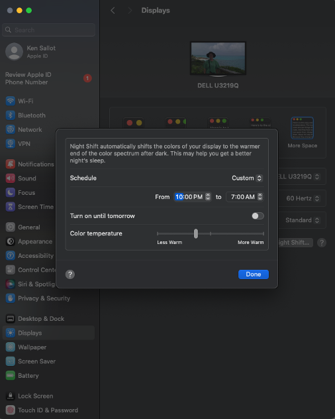The width and height of the screenshot is (335, 419).
Task: Go forward with the right chevron
Action: tap(130, 11)
